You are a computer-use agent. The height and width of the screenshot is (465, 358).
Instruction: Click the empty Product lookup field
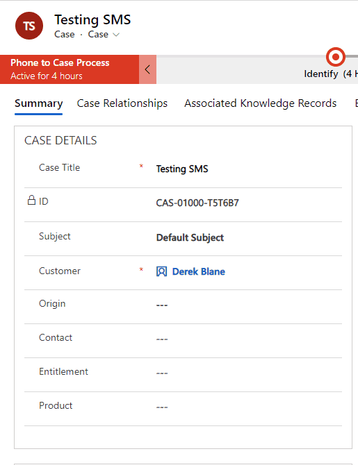pyautogui.click(x=249, y=407)
